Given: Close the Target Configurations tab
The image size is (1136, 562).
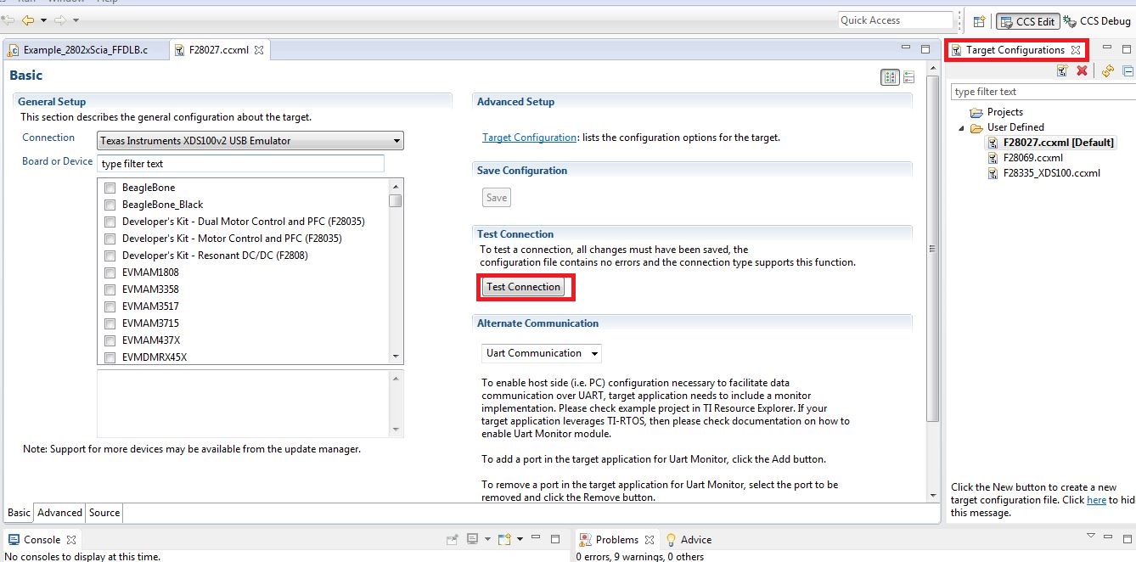Looking at the screenshot, I should pyautogui.click(x=1076, y=50).
